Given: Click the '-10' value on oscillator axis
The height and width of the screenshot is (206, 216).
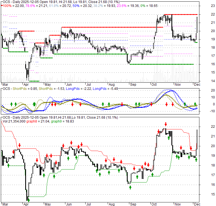Looking at the screenshot, I should pyautogui.click(x=212, y=111).
